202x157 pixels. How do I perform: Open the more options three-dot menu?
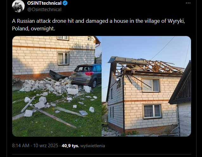point(188,3)
